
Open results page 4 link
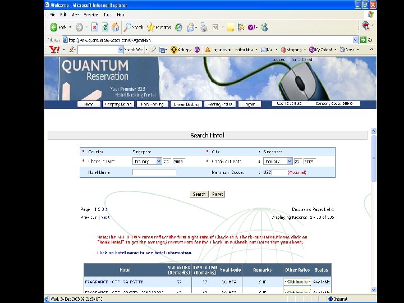pyautogui.click(x=106, y=209)
